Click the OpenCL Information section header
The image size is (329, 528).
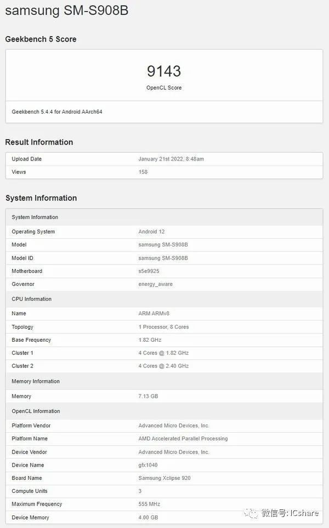[x=164, y=411]
